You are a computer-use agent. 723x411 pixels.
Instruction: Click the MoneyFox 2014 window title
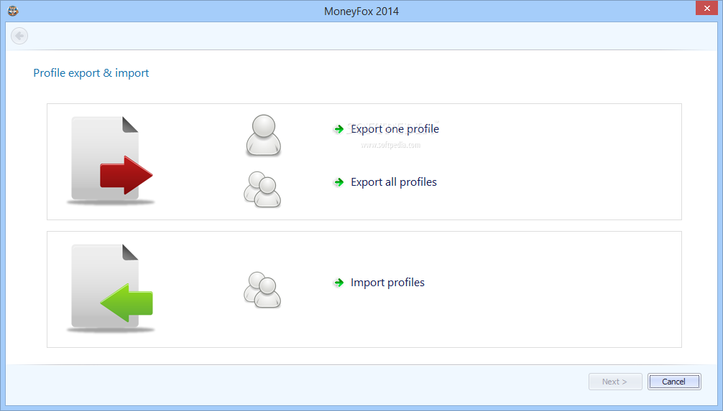pyautogui.click(x=361, y=11)
